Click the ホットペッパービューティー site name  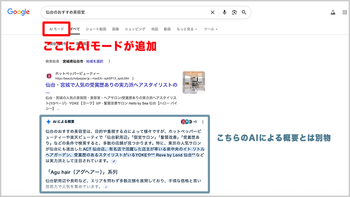pyautogui.click(x=77, y=74)
